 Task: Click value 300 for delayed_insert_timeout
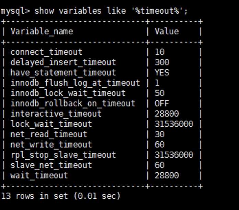coord(162,62)
